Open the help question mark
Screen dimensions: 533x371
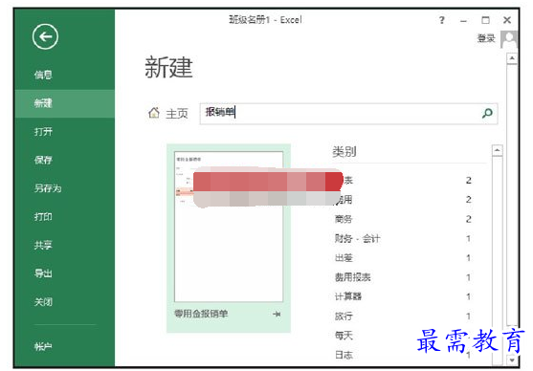[x=441, y=20]
